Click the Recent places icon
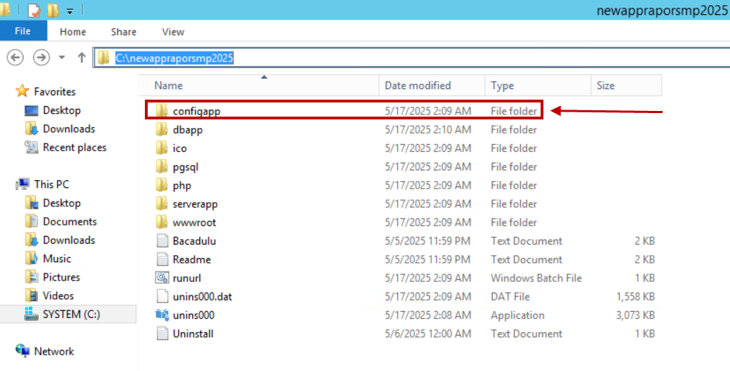Screen dimensions: 730x371 (x=31, y=147)
